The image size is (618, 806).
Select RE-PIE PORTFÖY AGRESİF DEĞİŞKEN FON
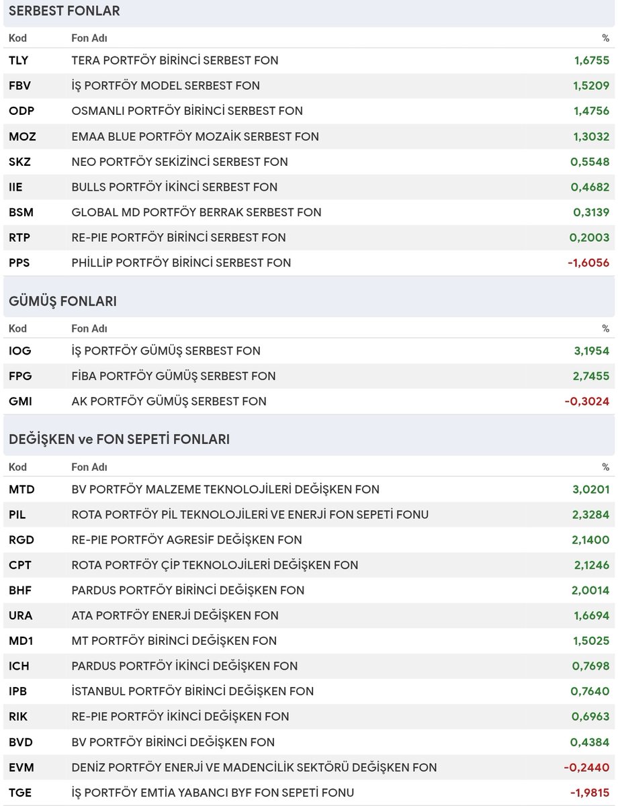(x=187, y=540)
